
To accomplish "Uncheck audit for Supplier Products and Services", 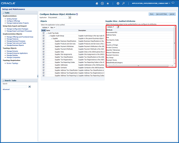I will pyautogui.click(x=44, y=44).
